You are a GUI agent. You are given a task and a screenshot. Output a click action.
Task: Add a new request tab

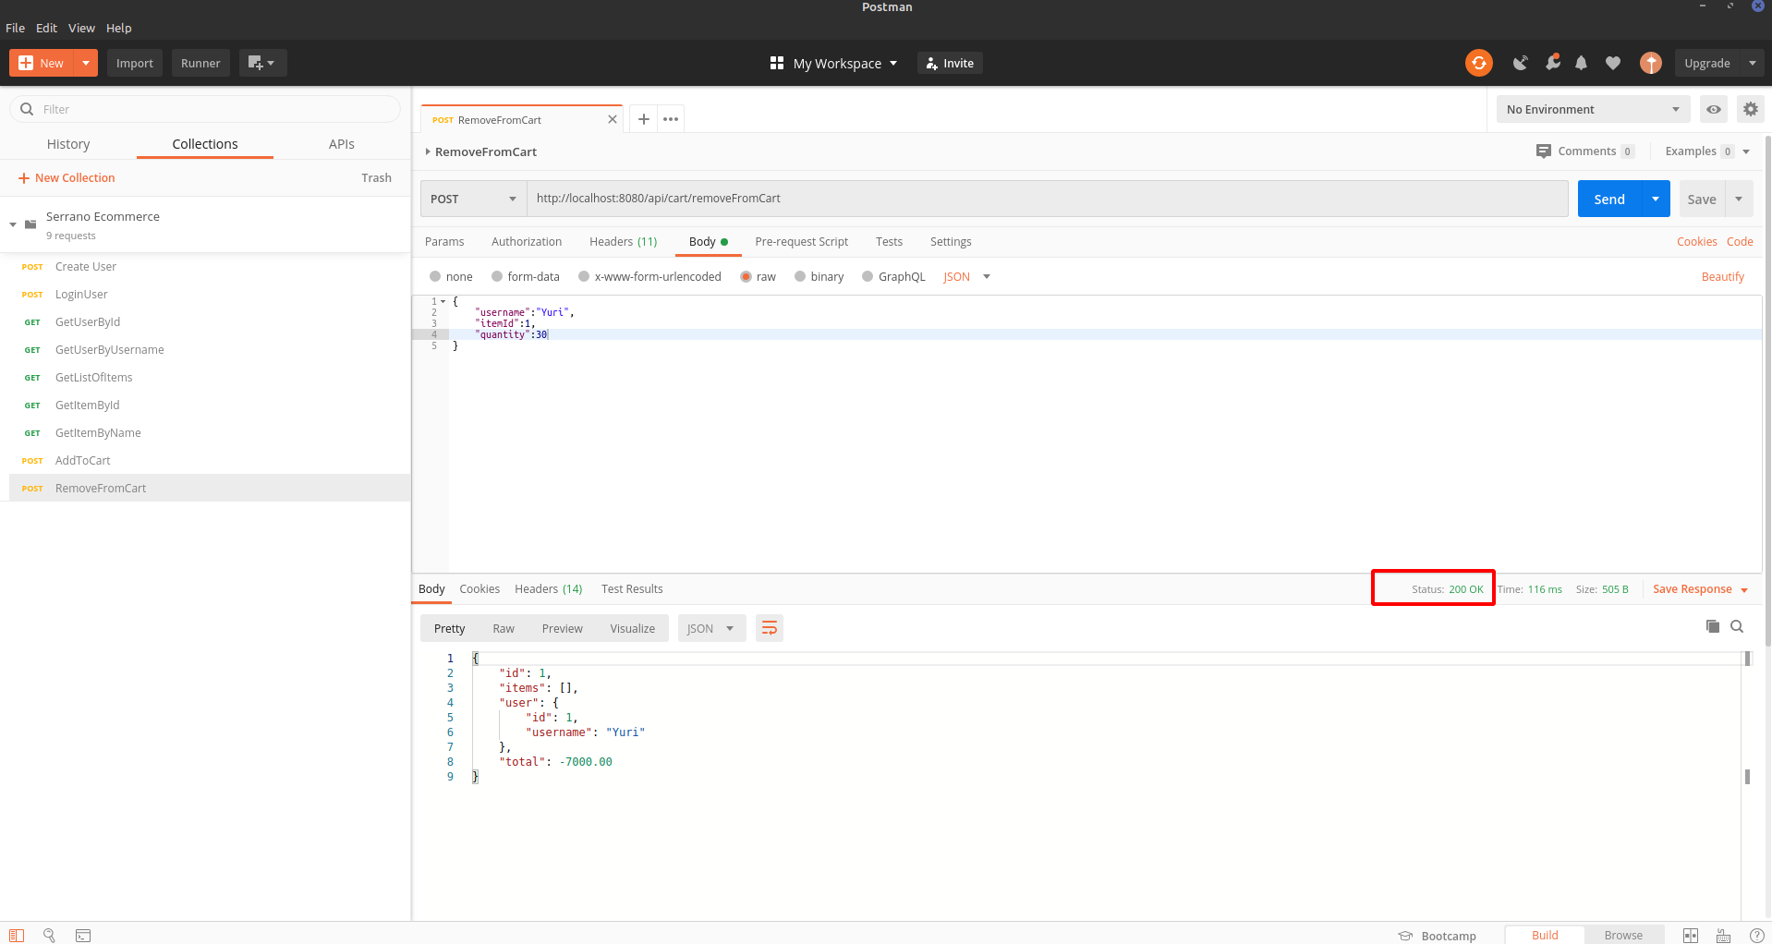coord(644,119)
